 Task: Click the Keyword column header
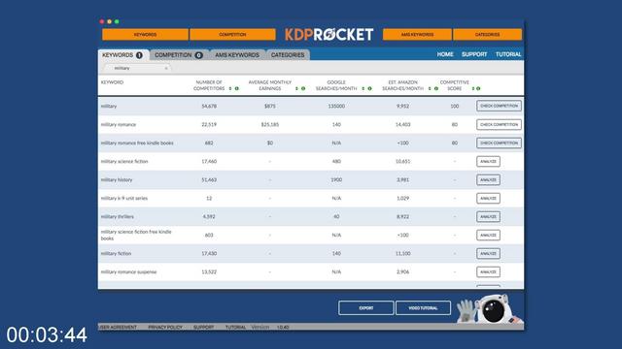click(x=113, y=82)
